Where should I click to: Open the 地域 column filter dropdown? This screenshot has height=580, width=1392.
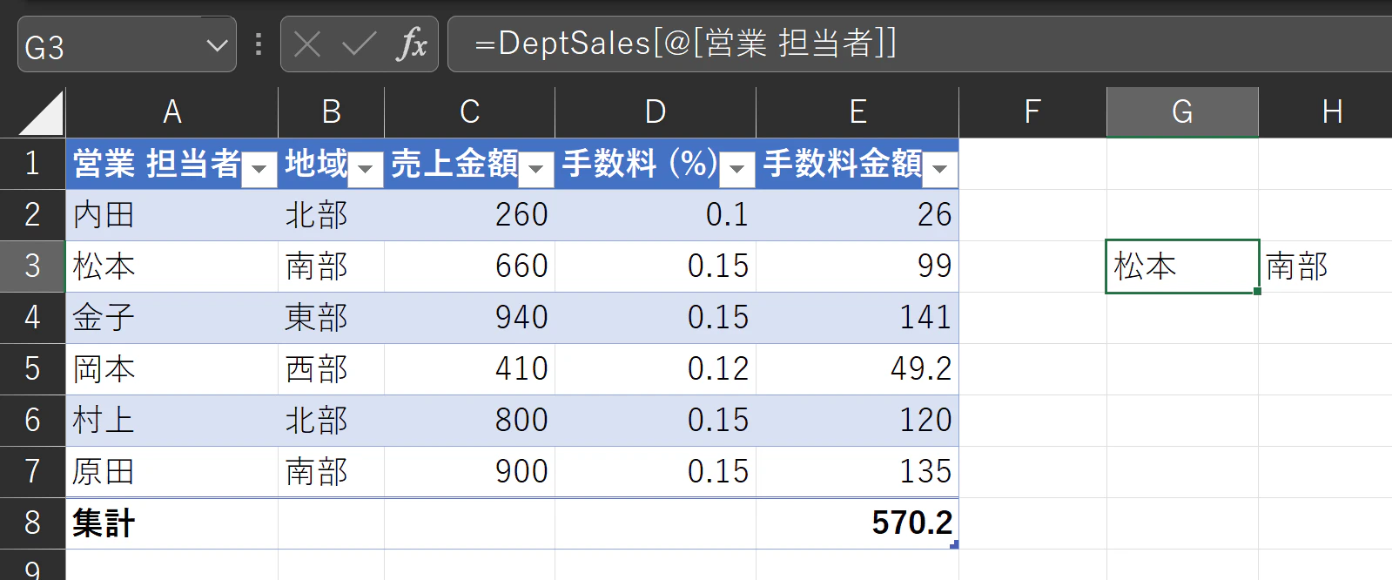[x=366, y=169]
